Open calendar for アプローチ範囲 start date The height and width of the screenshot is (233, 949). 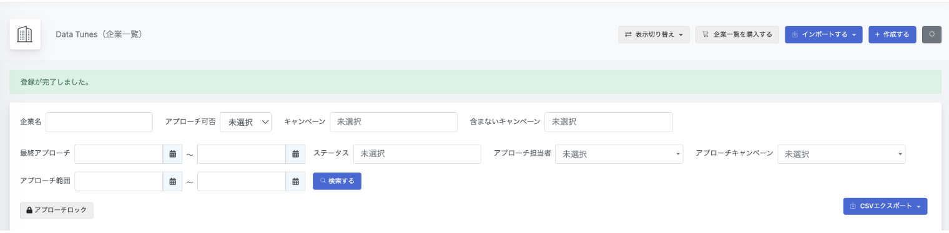pos(172,181)
